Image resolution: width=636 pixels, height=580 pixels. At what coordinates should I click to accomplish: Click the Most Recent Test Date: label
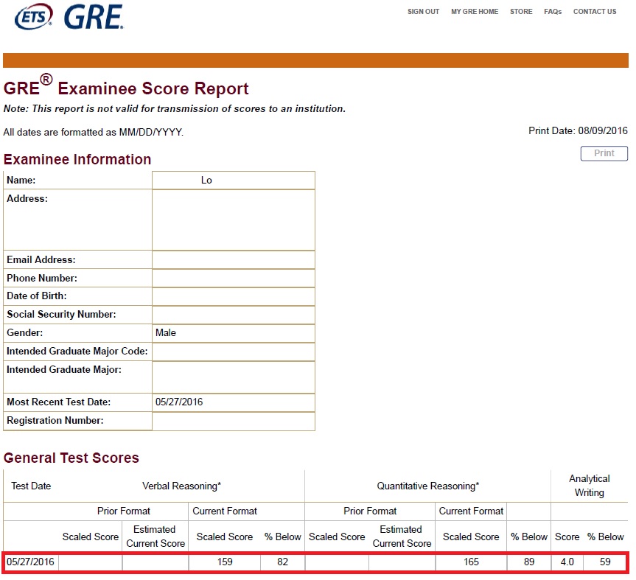tap(58, 402)
